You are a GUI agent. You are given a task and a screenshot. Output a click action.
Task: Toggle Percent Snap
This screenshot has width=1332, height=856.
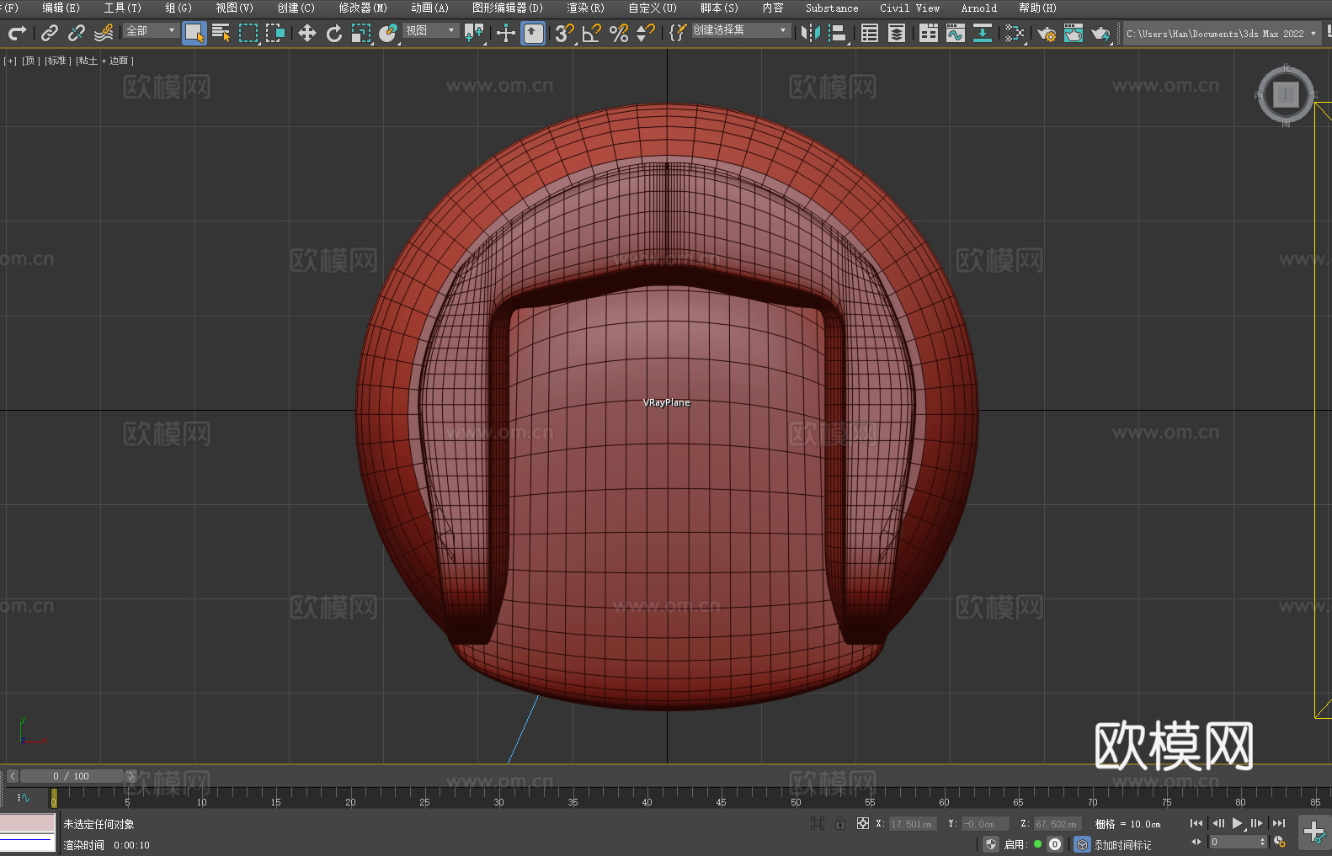click(x=619, y=33)
